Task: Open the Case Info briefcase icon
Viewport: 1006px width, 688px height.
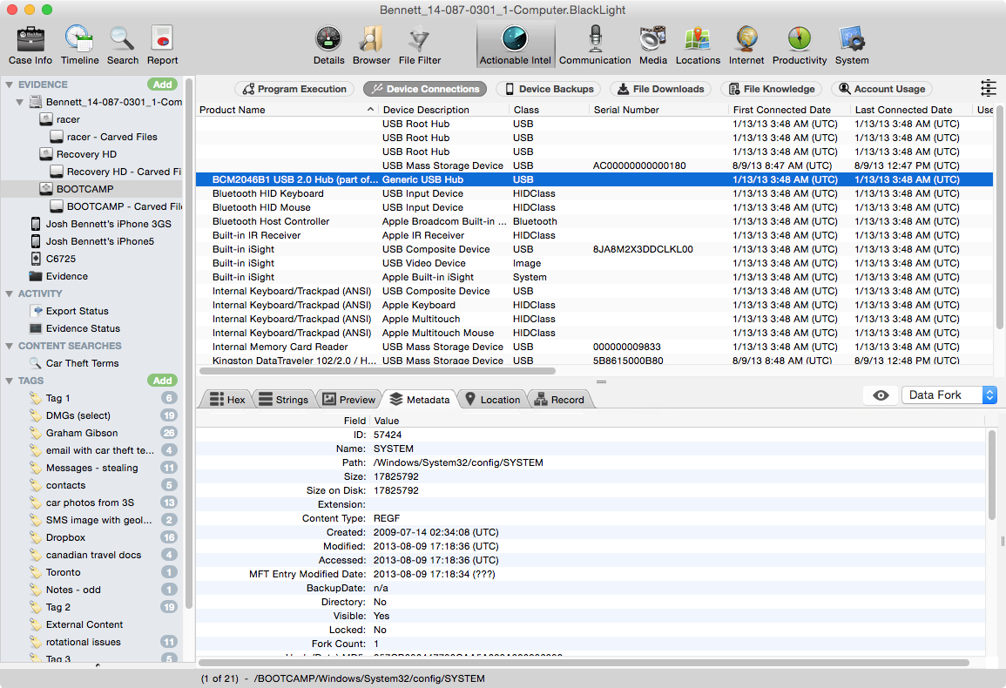Action: pyautogui.click(x=30, y=39)
